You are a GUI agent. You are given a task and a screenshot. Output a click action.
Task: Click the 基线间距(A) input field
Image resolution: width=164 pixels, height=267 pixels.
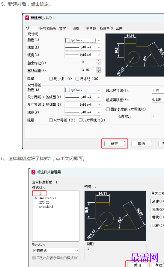89,70
